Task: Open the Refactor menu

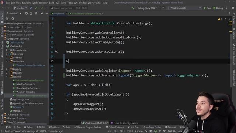Action: 44,3
